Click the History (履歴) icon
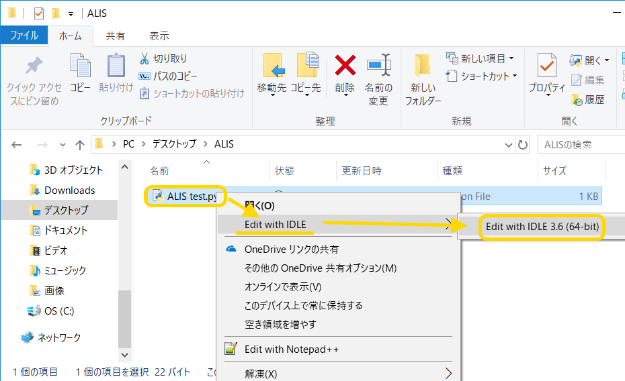The width and height of the screenshot is (625, 381). click(577, 100)
